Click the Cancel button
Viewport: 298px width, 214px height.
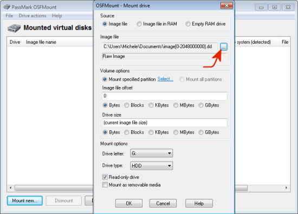click(163, 203)
